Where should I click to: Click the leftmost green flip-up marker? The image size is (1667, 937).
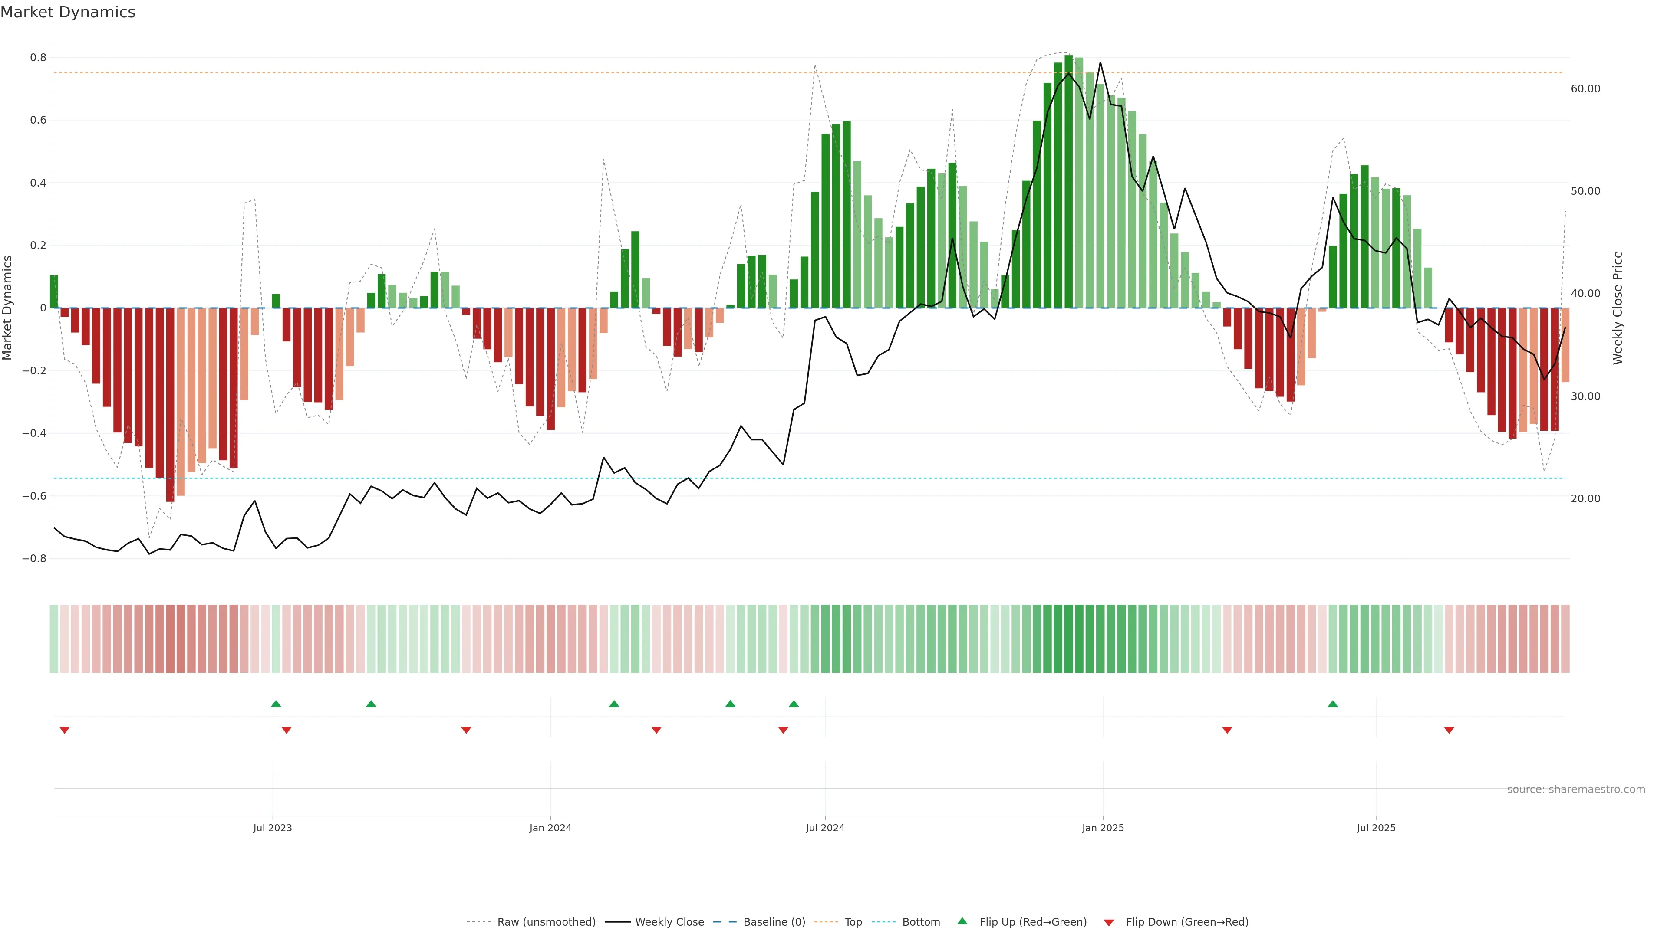[x=276, y=704]
